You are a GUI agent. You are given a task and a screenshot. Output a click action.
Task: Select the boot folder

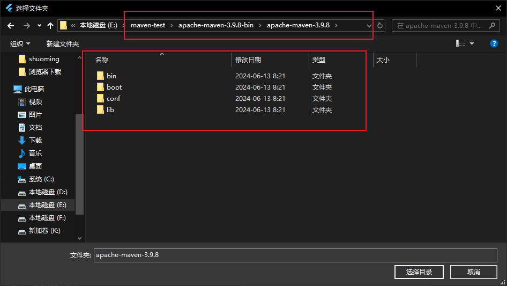point(114,87)
